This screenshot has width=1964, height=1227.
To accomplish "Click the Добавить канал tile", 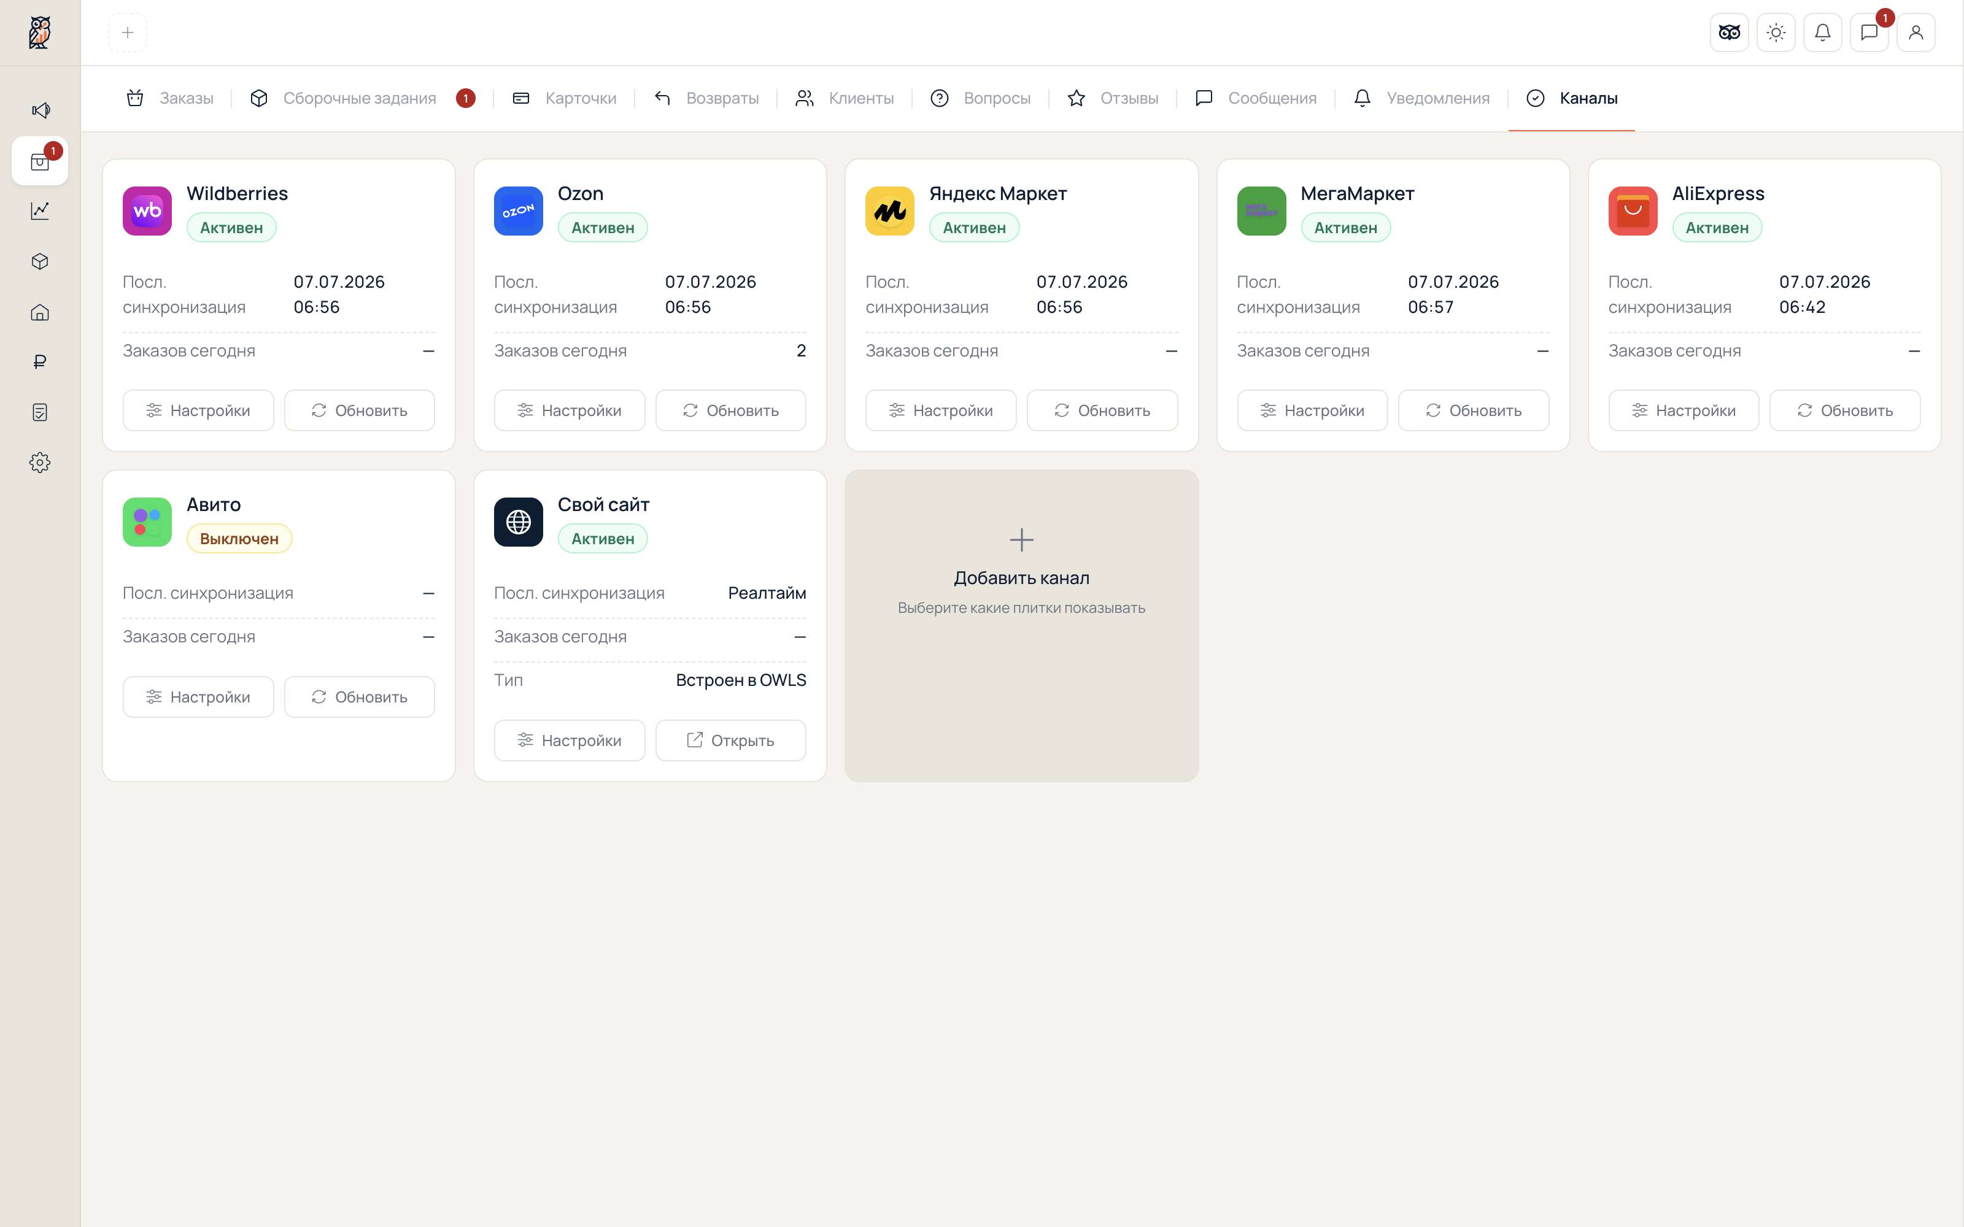I will coord(1021,626).
